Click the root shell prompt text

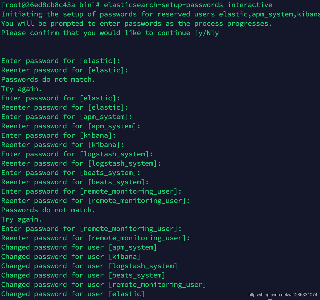[51, 5]
